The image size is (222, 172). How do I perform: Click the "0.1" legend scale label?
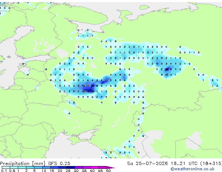coord(4,171)
